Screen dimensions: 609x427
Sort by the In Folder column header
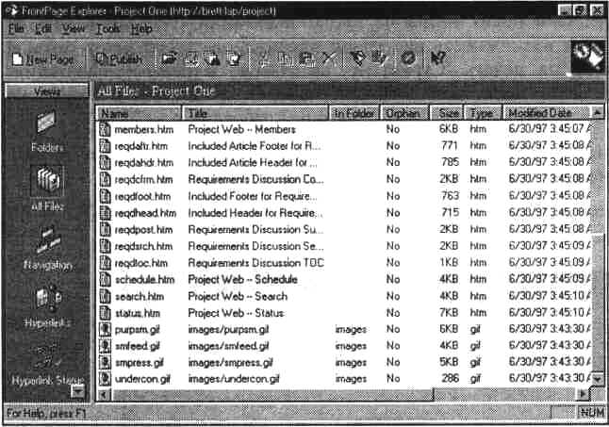[354, 113]
